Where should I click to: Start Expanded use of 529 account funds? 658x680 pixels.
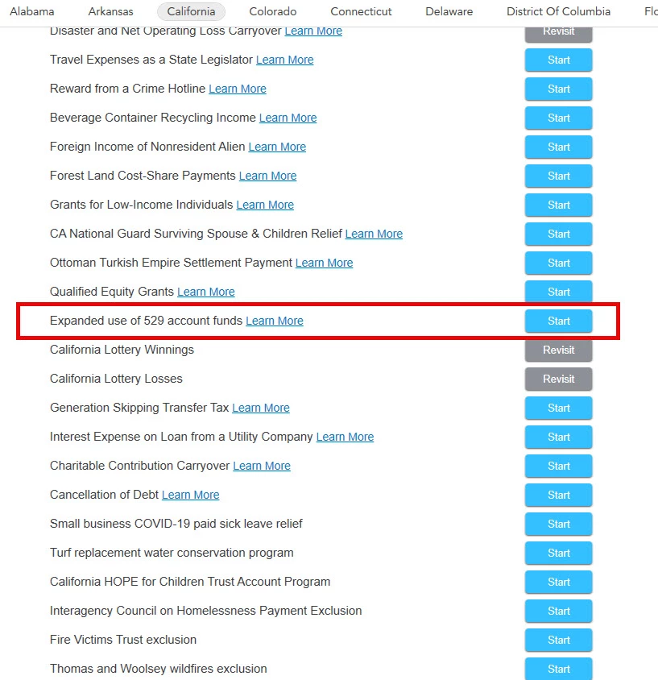pos(558,321)
